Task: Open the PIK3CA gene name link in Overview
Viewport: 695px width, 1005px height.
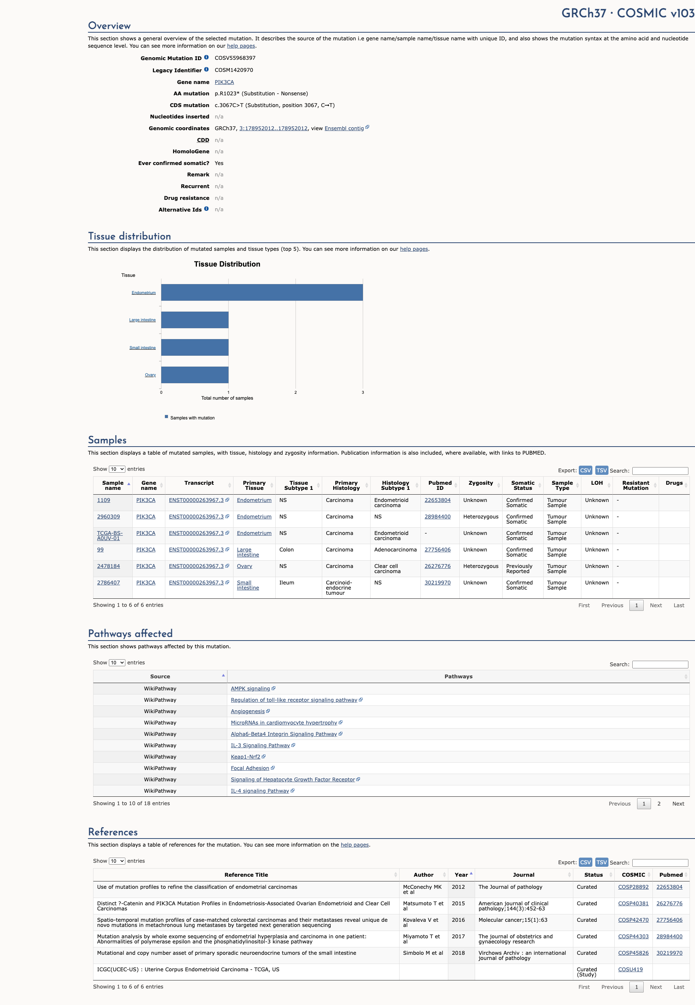Action: pyautogui.click(x=224, y=82)
